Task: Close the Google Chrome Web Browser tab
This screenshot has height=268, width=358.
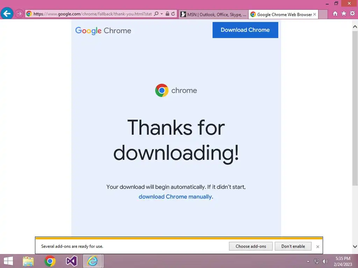Action: point(315,14)
